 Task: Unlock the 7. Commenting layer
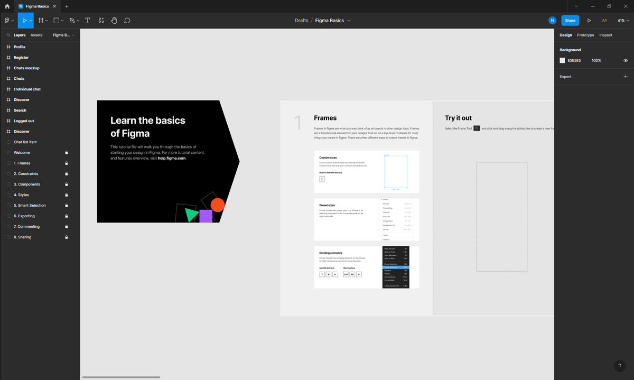[x=67, y=227]
